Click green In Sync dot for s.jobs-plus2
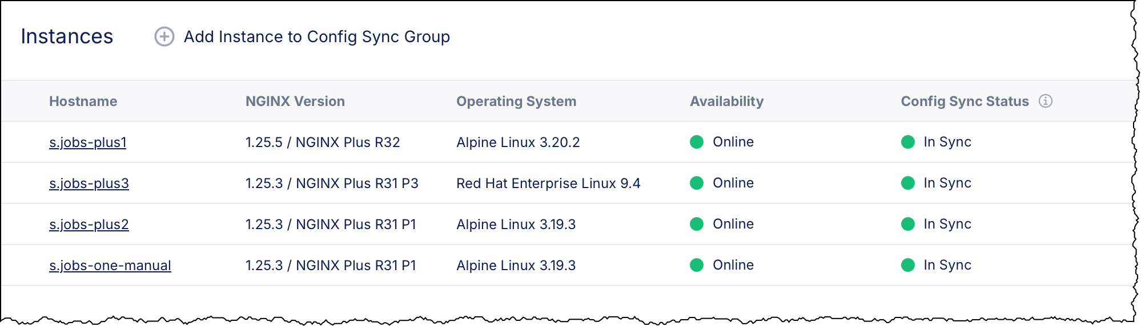Screen dimensions: 1141x326 tap(907, 224)
